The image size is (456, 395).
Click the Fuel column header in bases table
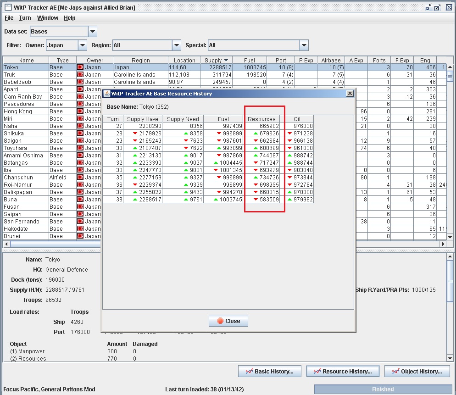[250, 60]
